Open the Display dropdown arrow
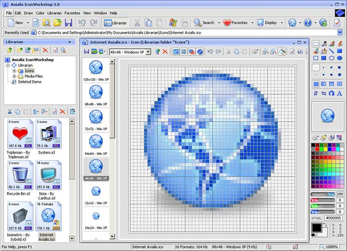 coord(282,22)
